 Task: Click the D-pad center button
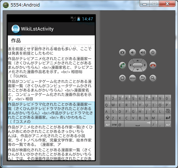click(137, 65)
